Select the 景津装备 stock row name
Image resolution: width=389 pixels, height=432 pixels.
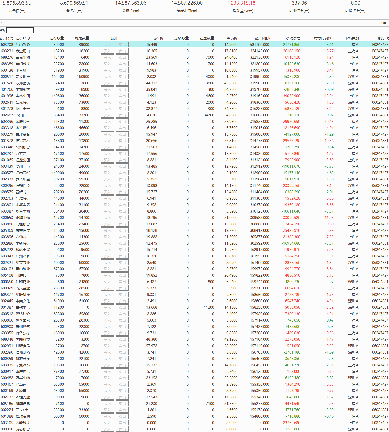[x=23, y=134]
